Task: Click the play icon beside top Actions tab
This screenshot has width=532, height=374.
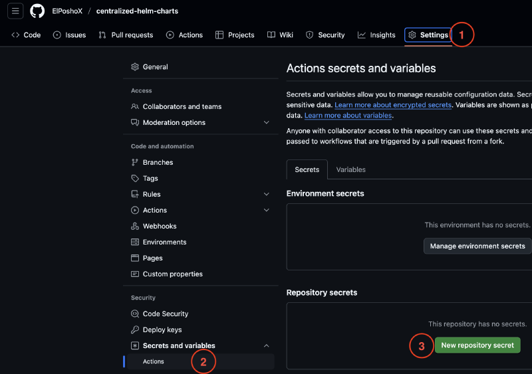Action: [x=170, y=35]
